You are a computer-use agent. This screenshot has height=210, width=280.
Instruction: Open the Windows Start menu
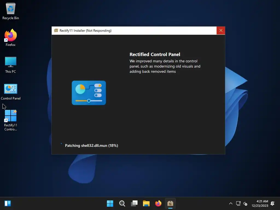pos(110,203)
